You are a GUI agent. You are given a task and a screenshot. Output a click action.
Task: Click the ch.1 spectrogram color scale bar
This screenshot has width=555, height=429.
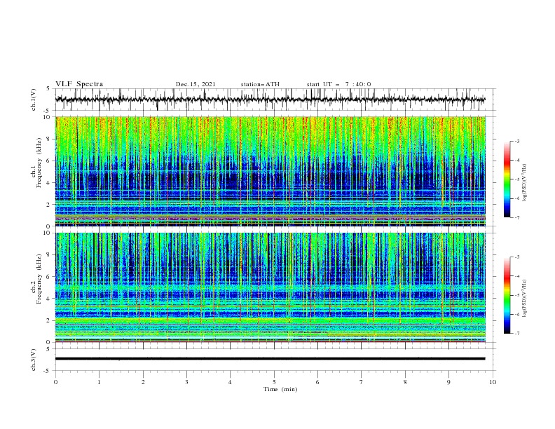pos(507,179)
